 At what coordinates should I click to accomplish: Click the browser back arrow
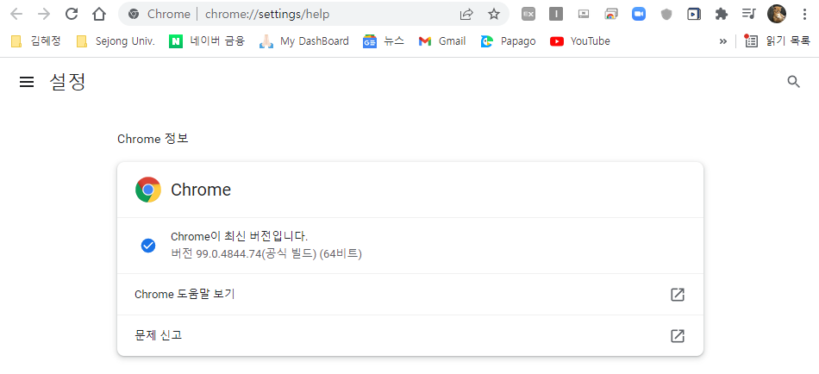pos(16,14)
